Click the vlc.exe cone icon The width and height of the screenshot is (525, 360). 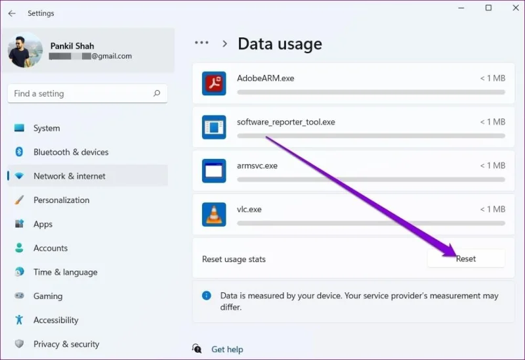[214, 214]
